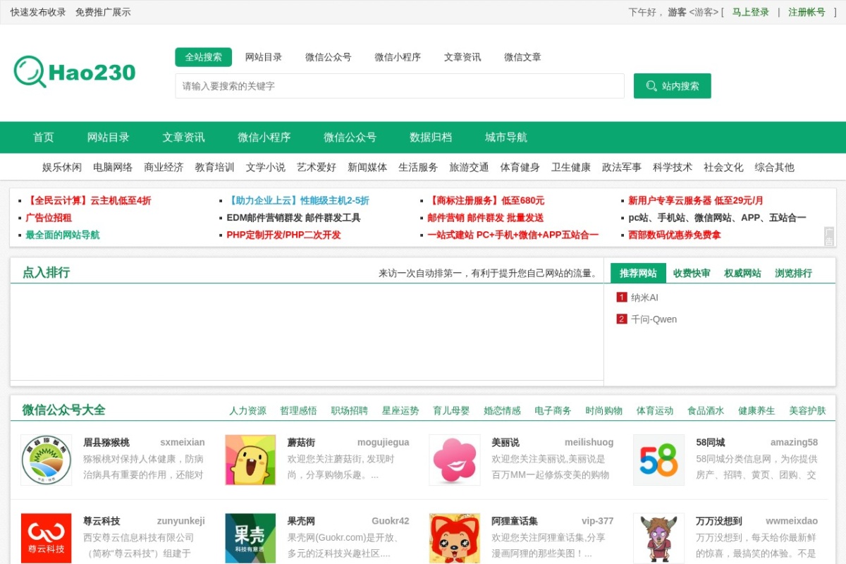This screenshot has width=846, height=564.
Task: Click the 万万没想到 account title
Action: (x=719, y=521)
